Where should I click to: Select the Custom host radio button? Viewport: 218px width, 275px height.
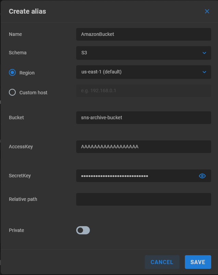pyautogui.click(x=12, y=92)
